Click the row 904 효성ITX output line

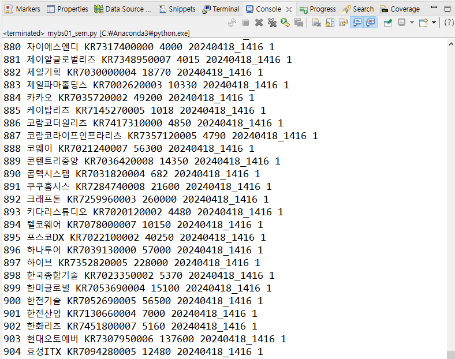(133, 351)
